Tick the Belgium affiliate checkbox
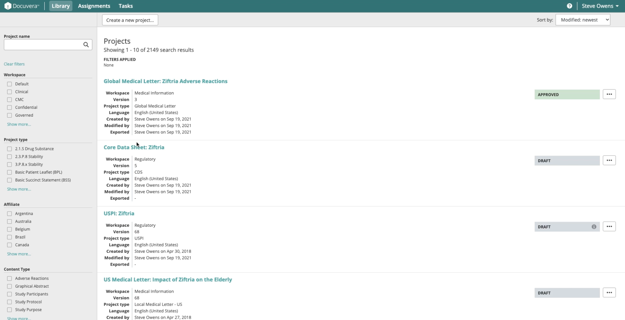 [x=9, y=229]
